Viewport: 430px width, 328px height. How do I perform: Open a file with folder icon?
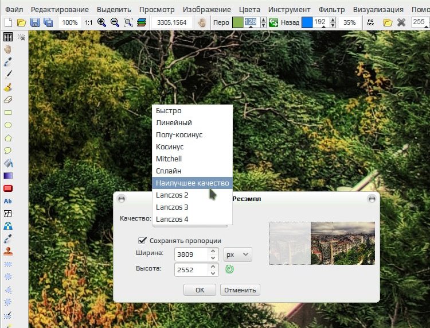21,22
